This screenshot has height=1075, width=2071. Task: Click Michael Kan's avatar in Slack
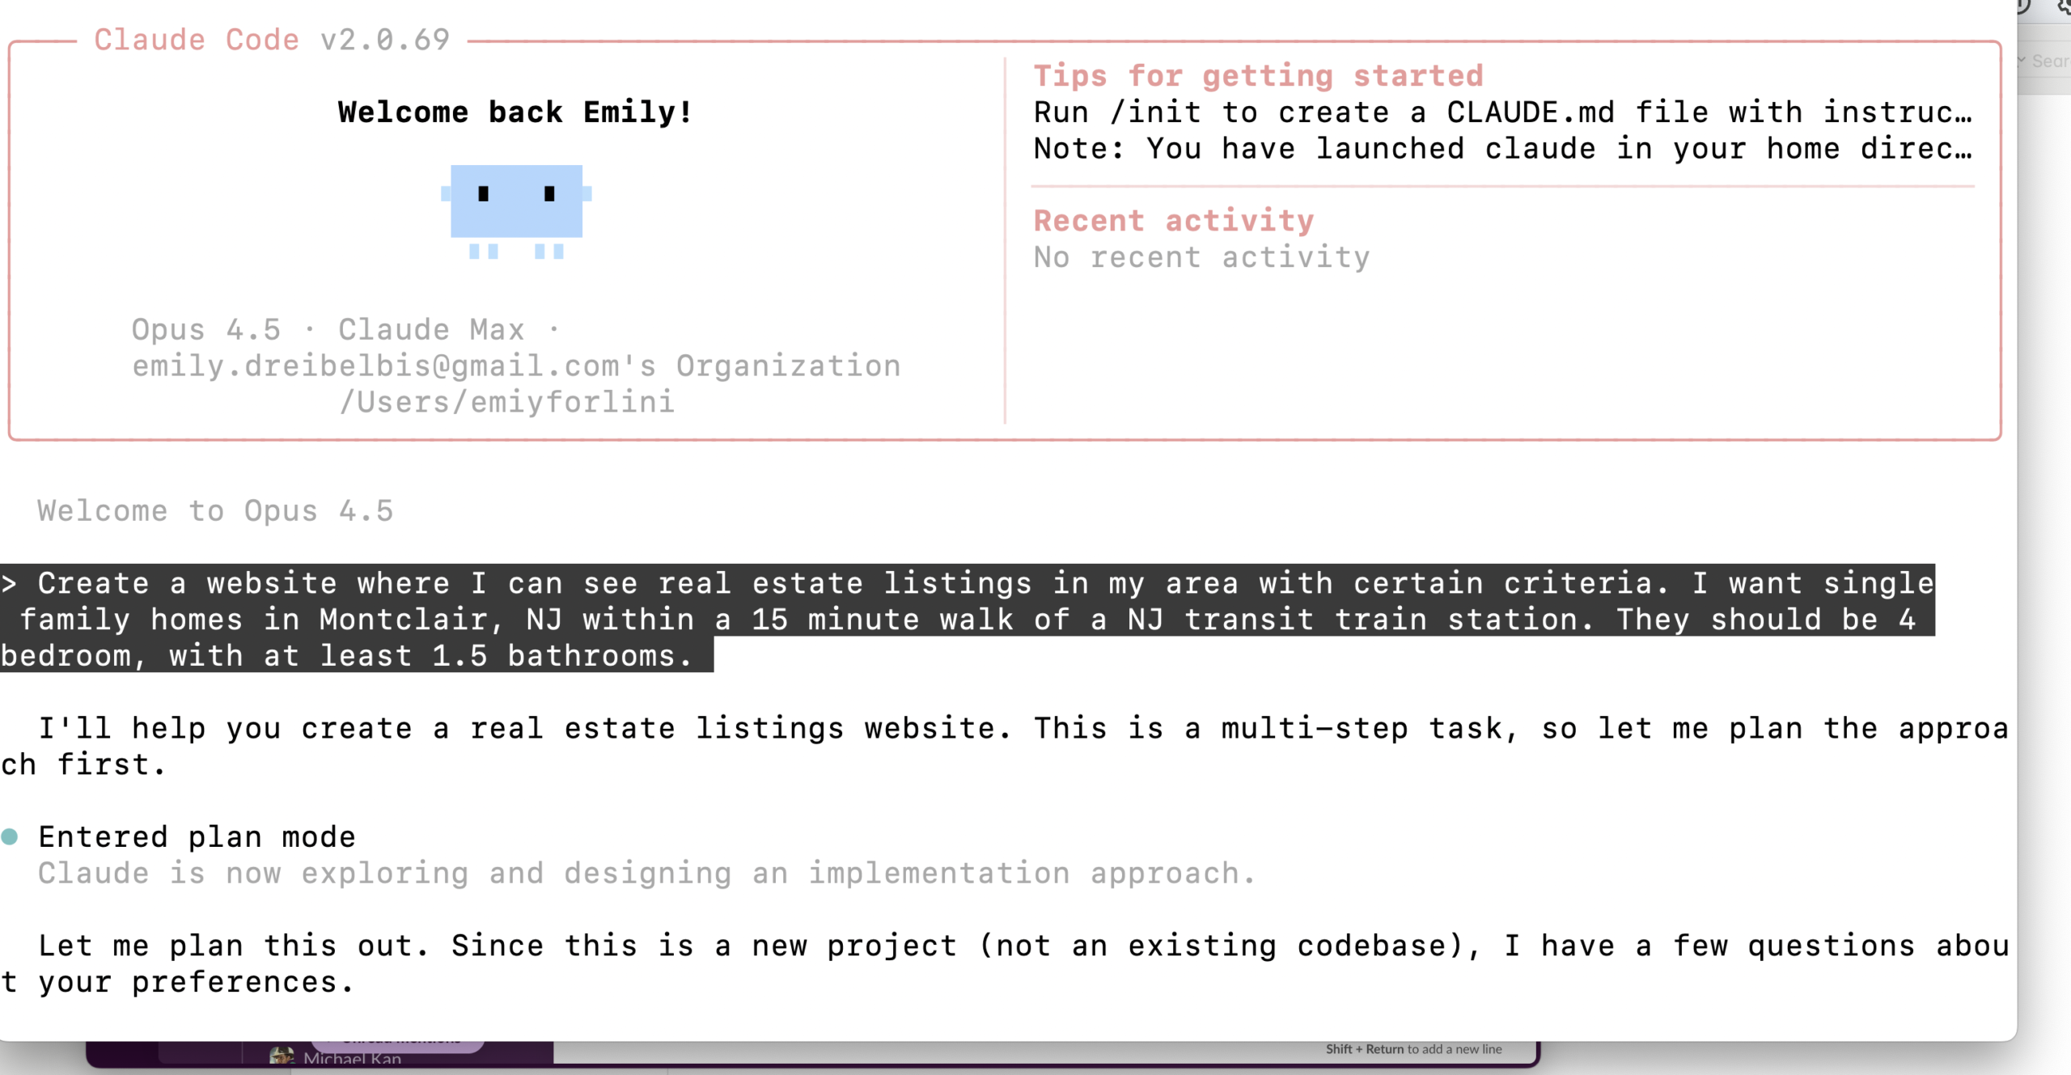coord(282,1057)
